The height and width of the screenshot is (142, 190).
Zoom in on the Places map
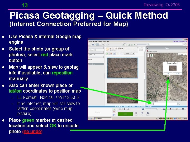coord(148,54)
